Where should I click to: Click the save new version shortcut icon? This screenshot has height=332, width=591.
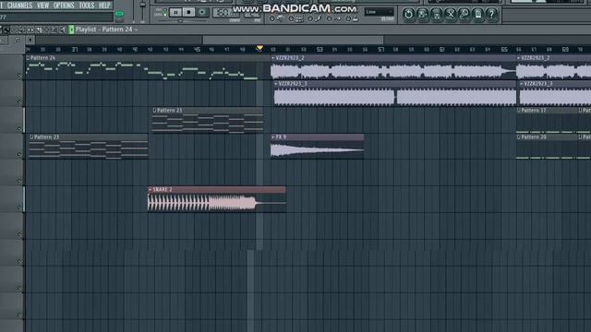tap(423, 15)
